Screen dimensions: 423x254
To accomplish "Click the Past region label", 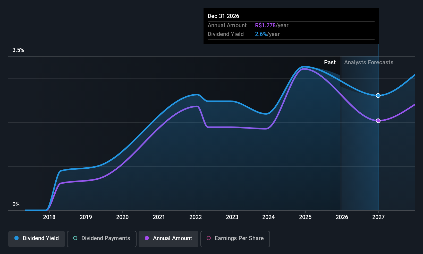I will click(x=330, y=62).
